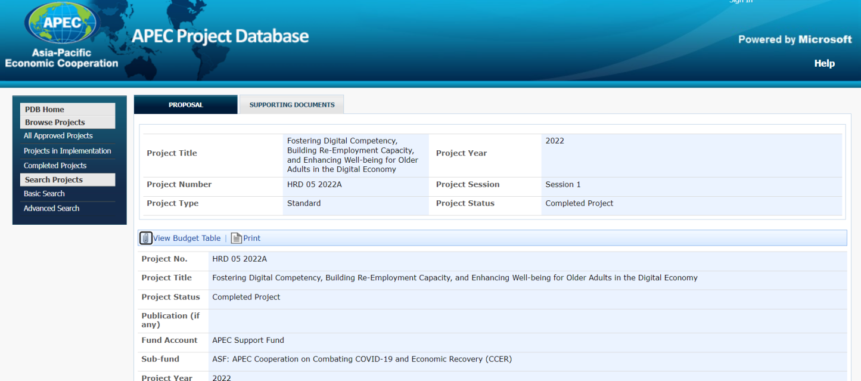The height and width of the screenshot is (381, 861).
Task: Click the Sign In link at top
Action: [x=741, y=2]
